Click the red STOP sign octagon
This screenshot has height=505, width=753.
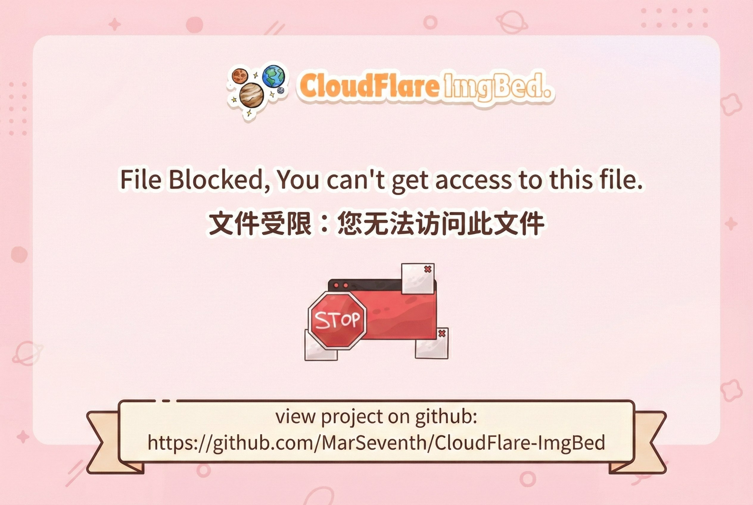[337, 320]
